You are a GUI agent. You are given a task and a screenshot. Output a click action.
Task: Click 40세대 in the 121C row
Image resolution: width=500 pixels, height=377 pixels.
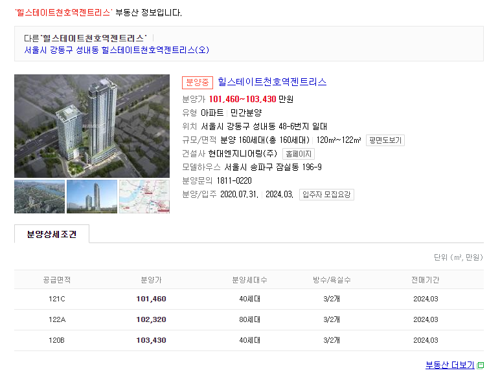point(250,299)
